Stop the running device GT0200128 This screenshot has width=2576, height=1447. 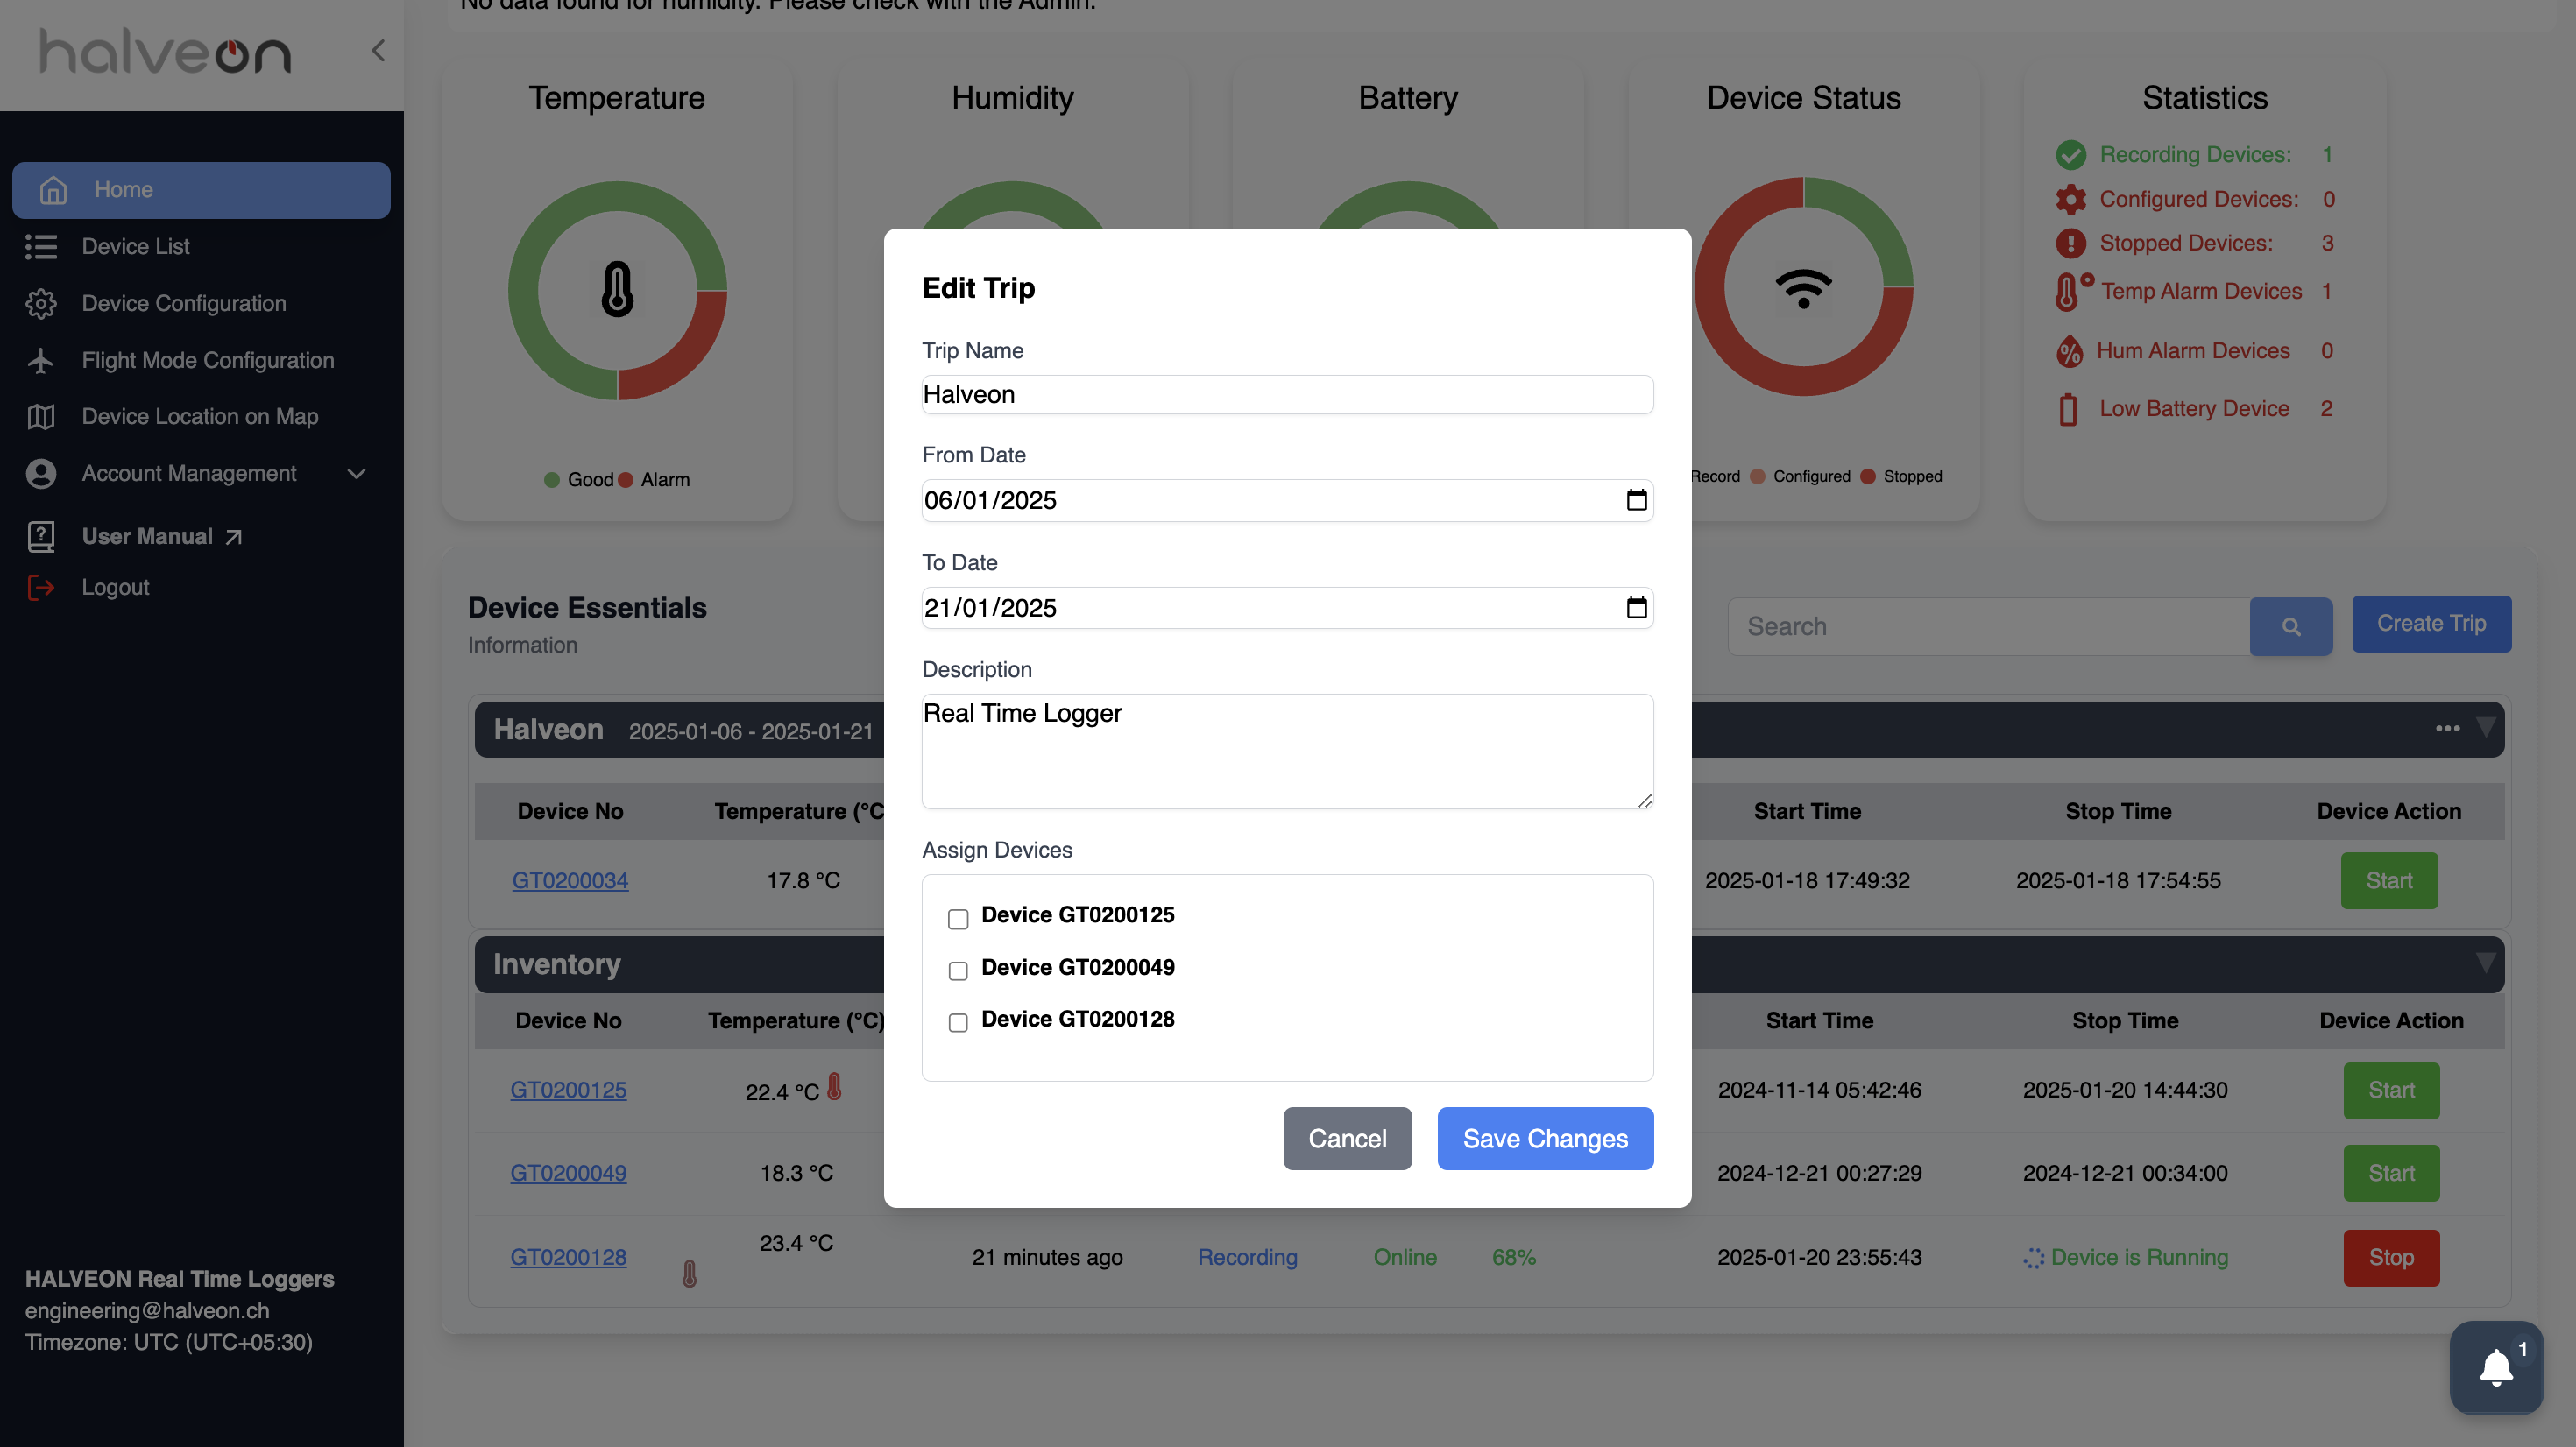pos(2391,1257)
